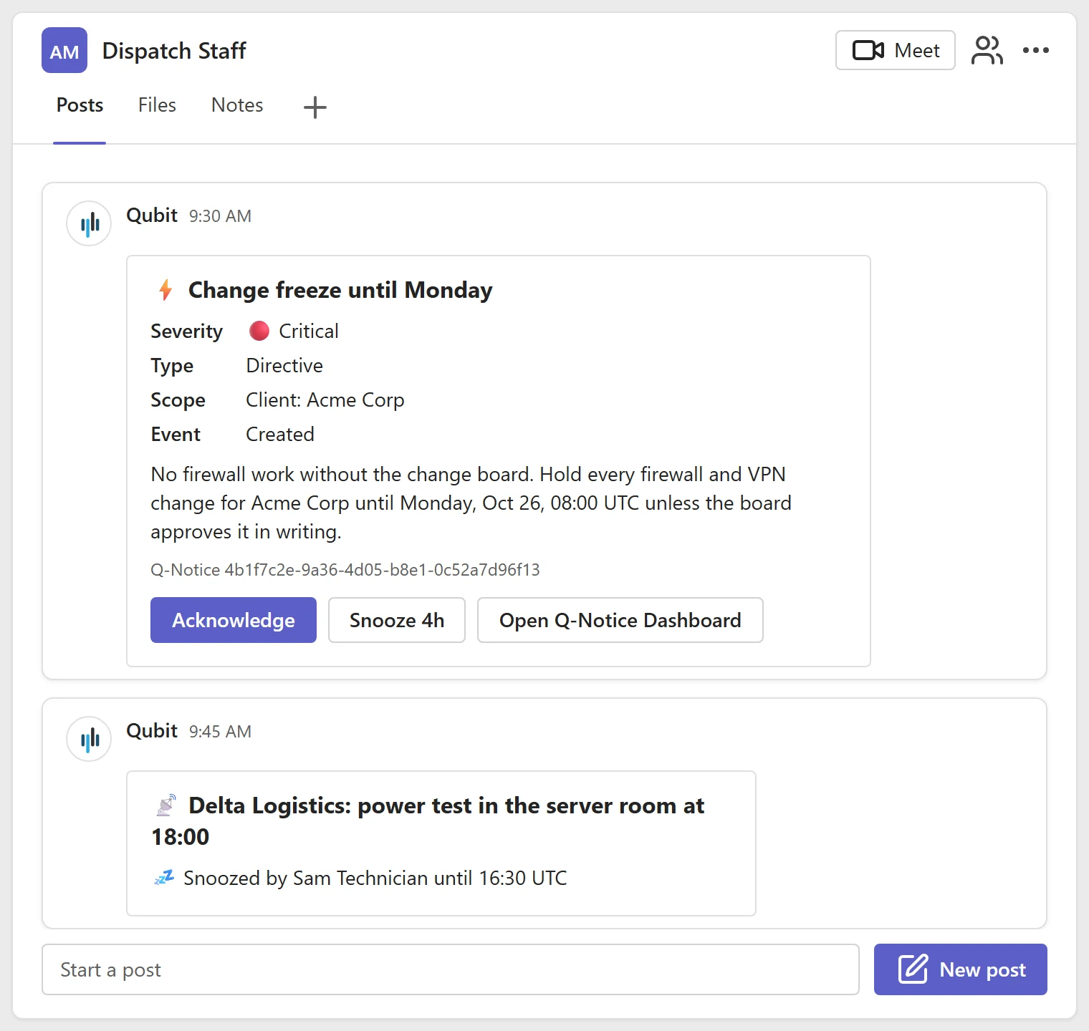Screen dimensions: 1089x1031
Task: Click the Client: Acme Corp scope value
Action: click(325, 400)
